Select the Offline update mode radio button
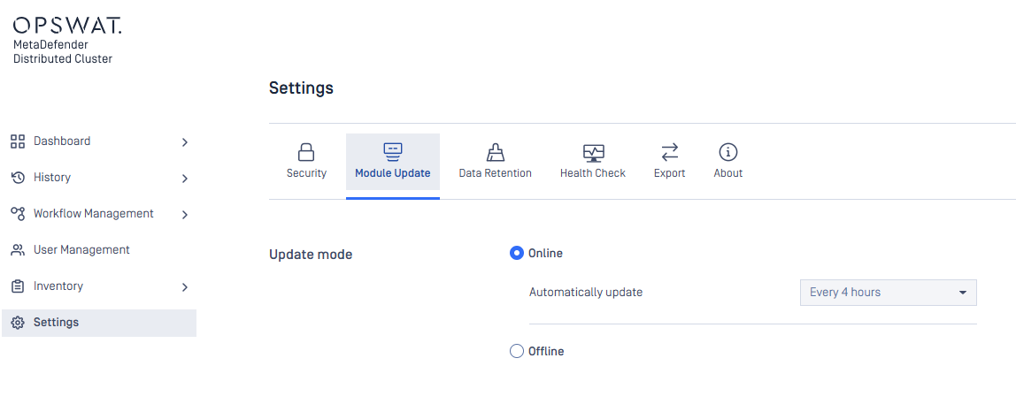 pyautogui.click(x=517, y=351)
